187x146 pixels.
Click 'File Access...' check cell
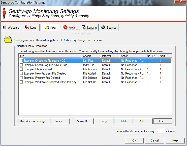click(91, 69)
